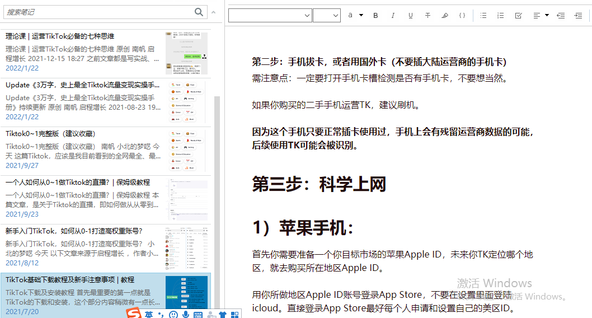Click bold paragraph 因为这个手机只要正常插卡使用过

pos(394,139)
